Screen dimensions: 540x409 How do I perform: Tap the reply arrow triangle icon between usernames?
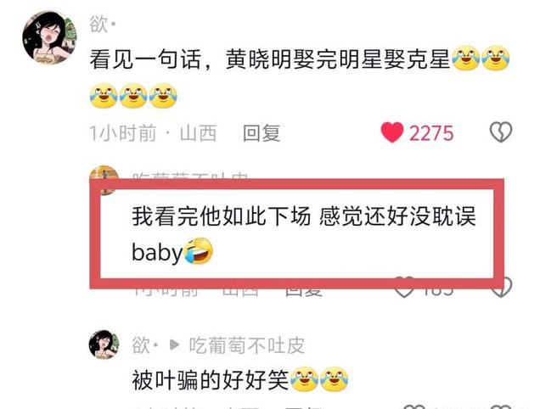point(174,345)
